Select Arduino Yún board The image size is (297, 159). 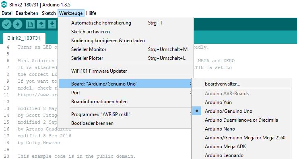[241, 102]
